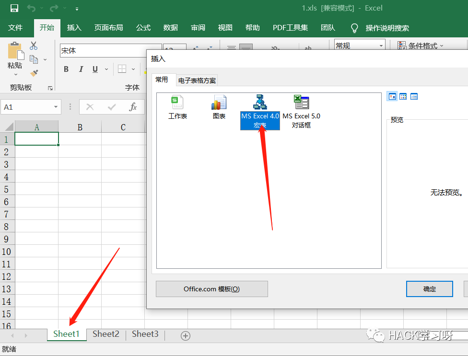Open the Sheet2 worksheet tab
This screenshot has width=468, height=356.
[x=106, y=334]
